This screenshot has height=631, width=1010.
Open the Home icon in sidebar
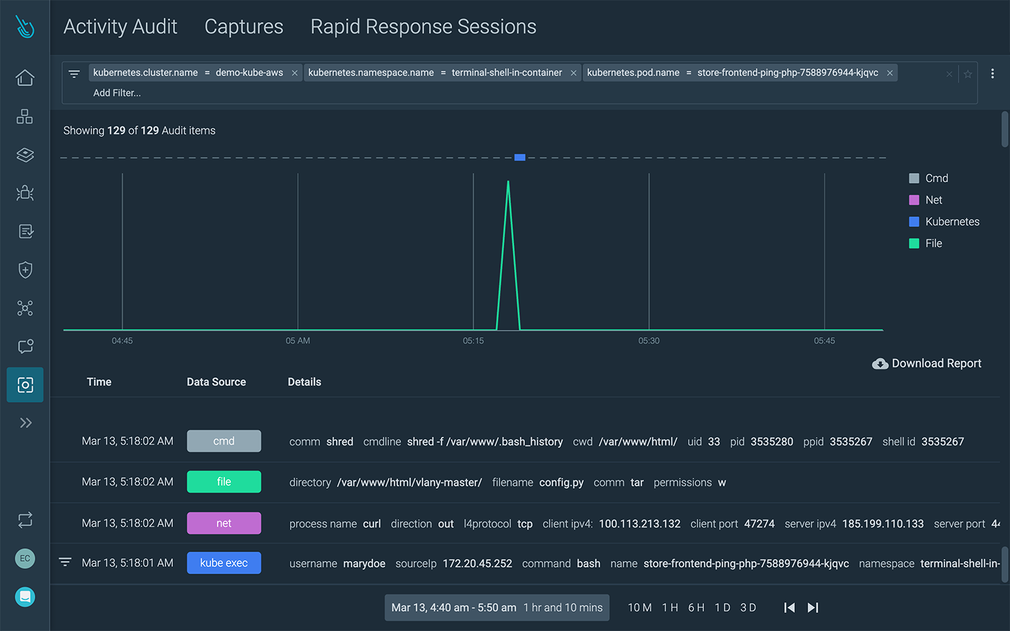[25, 78]
